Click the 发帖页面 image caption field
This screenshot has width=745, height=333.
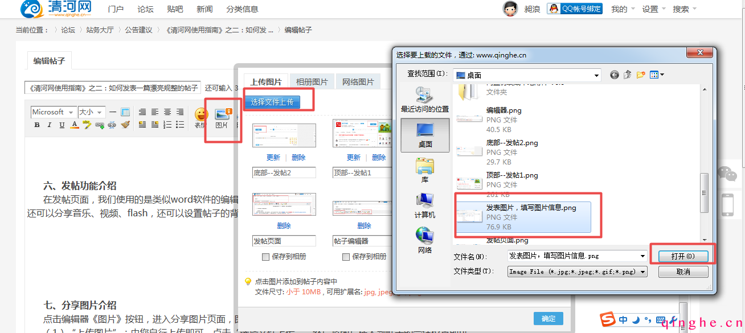coord(284,241)
